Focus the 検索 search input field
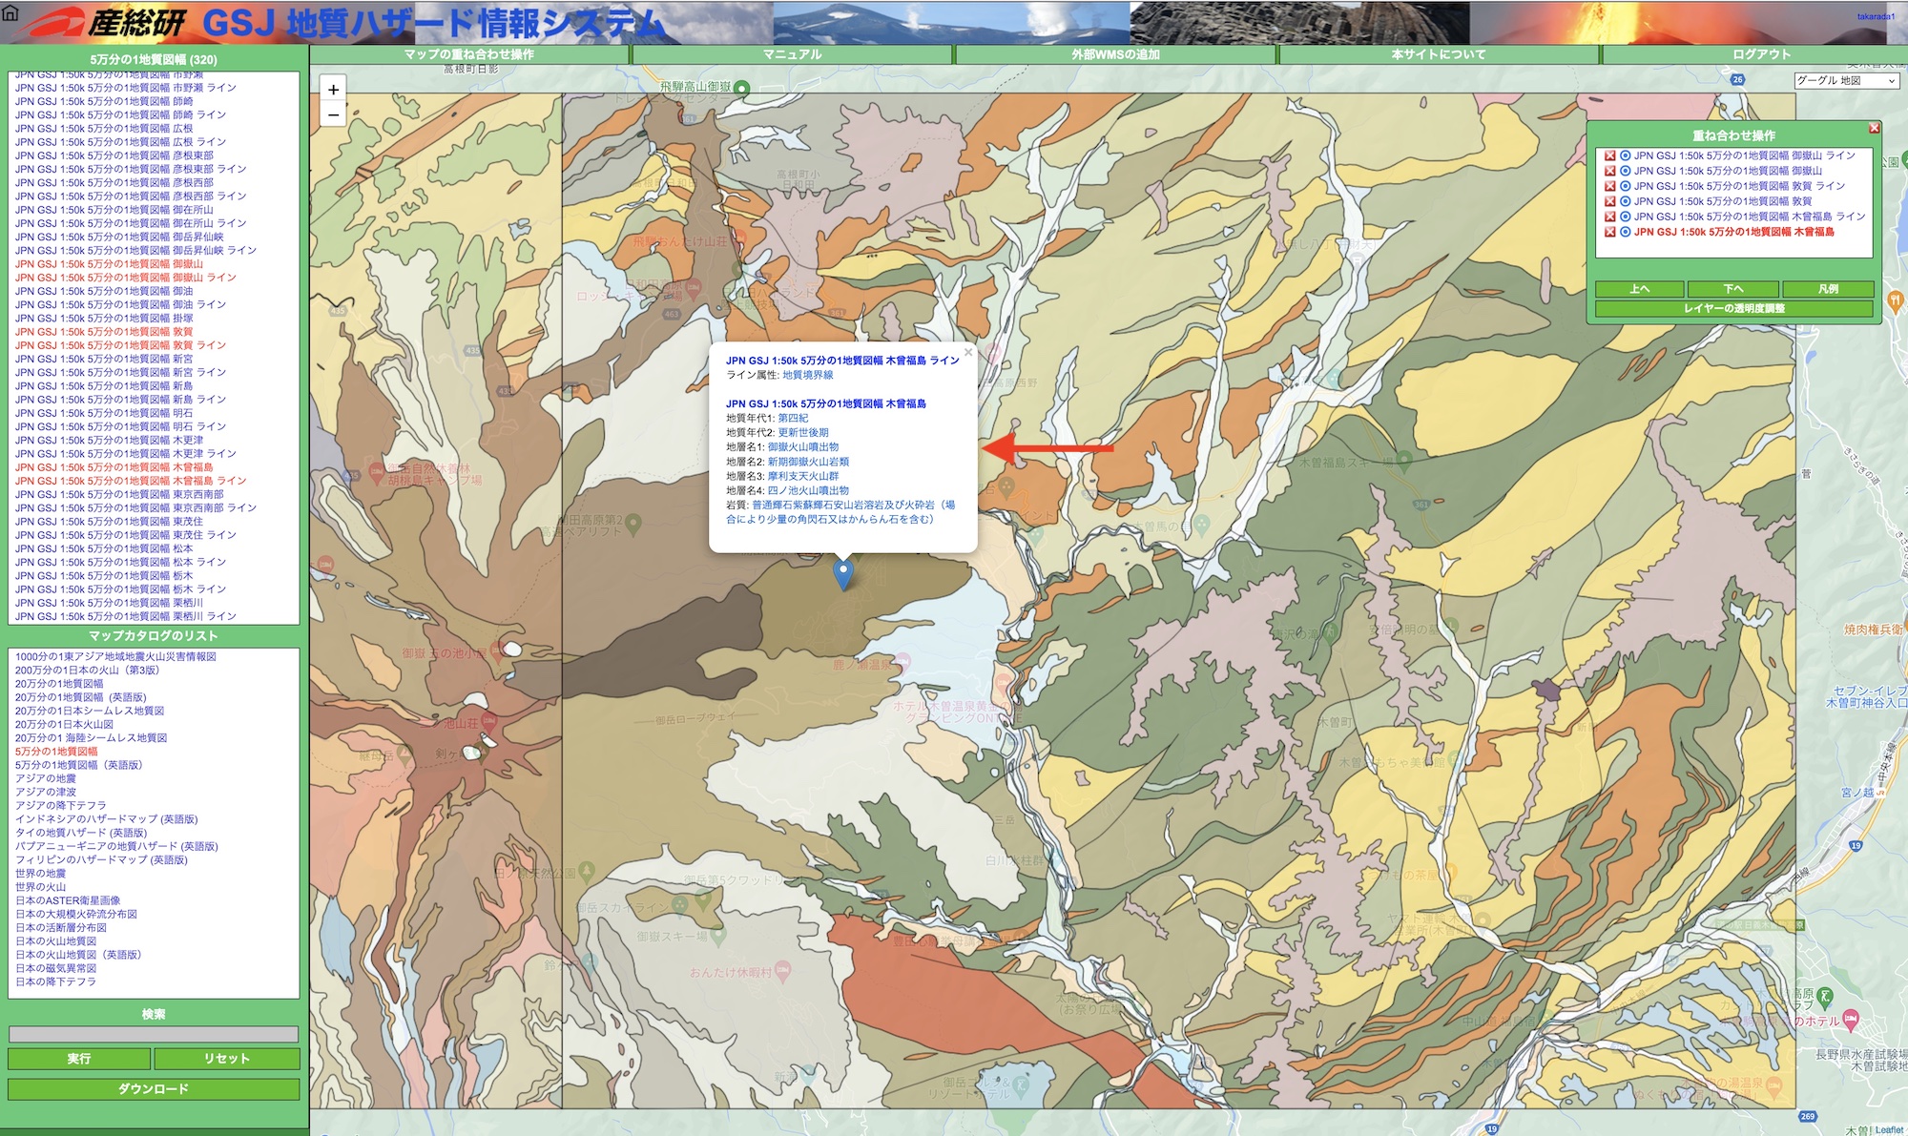Viewport: 1908px width, 1136px height. point(154,1034)
